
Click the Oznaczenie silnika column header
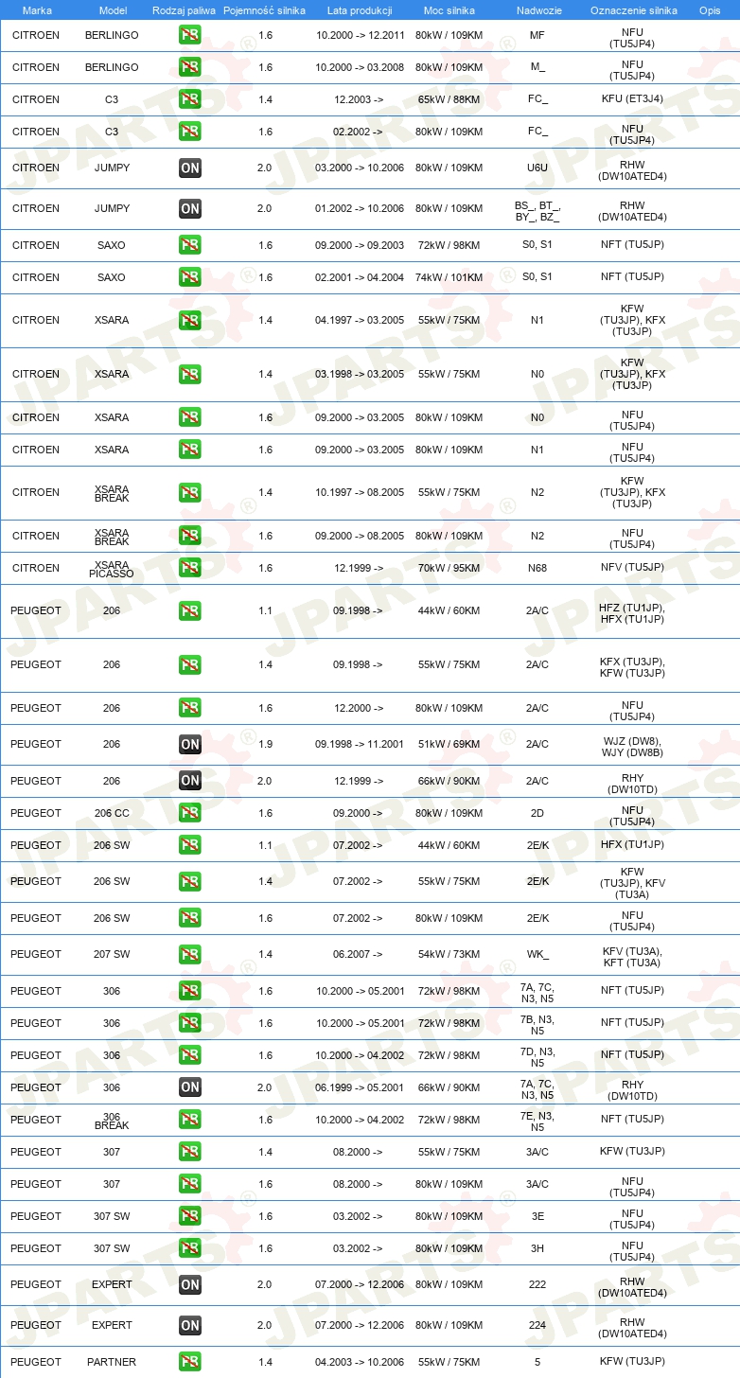(633, 9)
